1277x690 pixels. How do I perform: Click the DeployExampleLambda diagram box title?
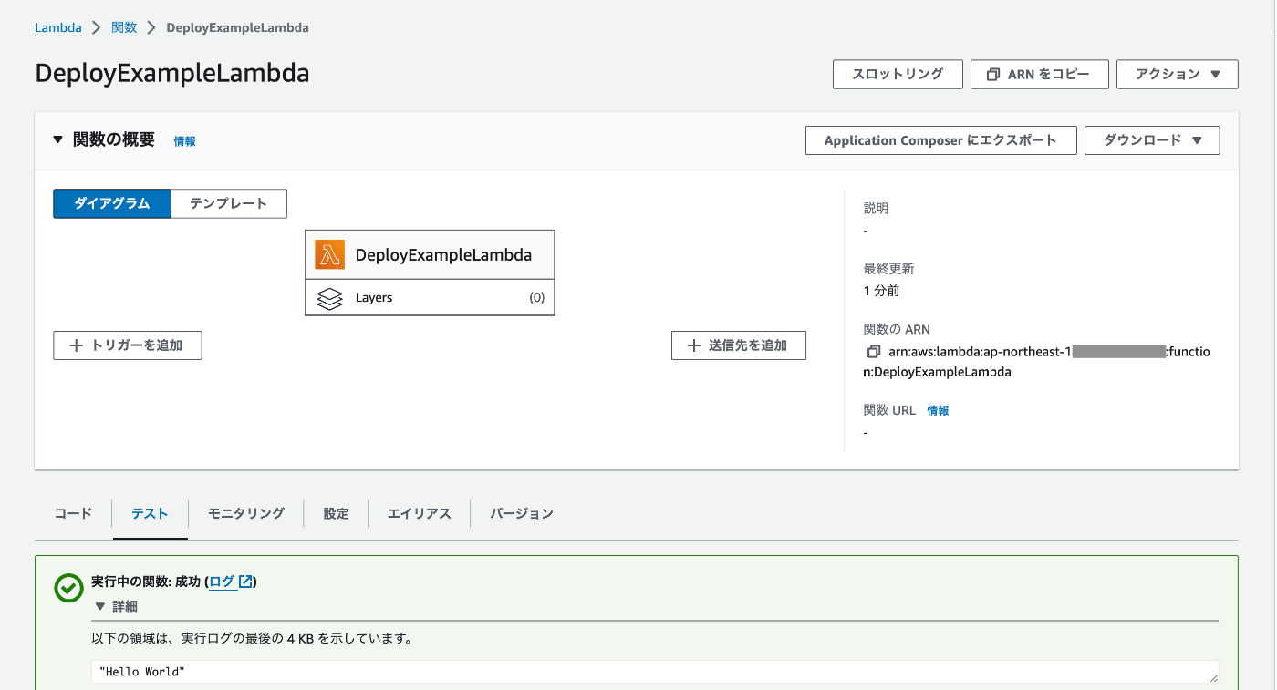pyautogui.click(x=443, y=255)
